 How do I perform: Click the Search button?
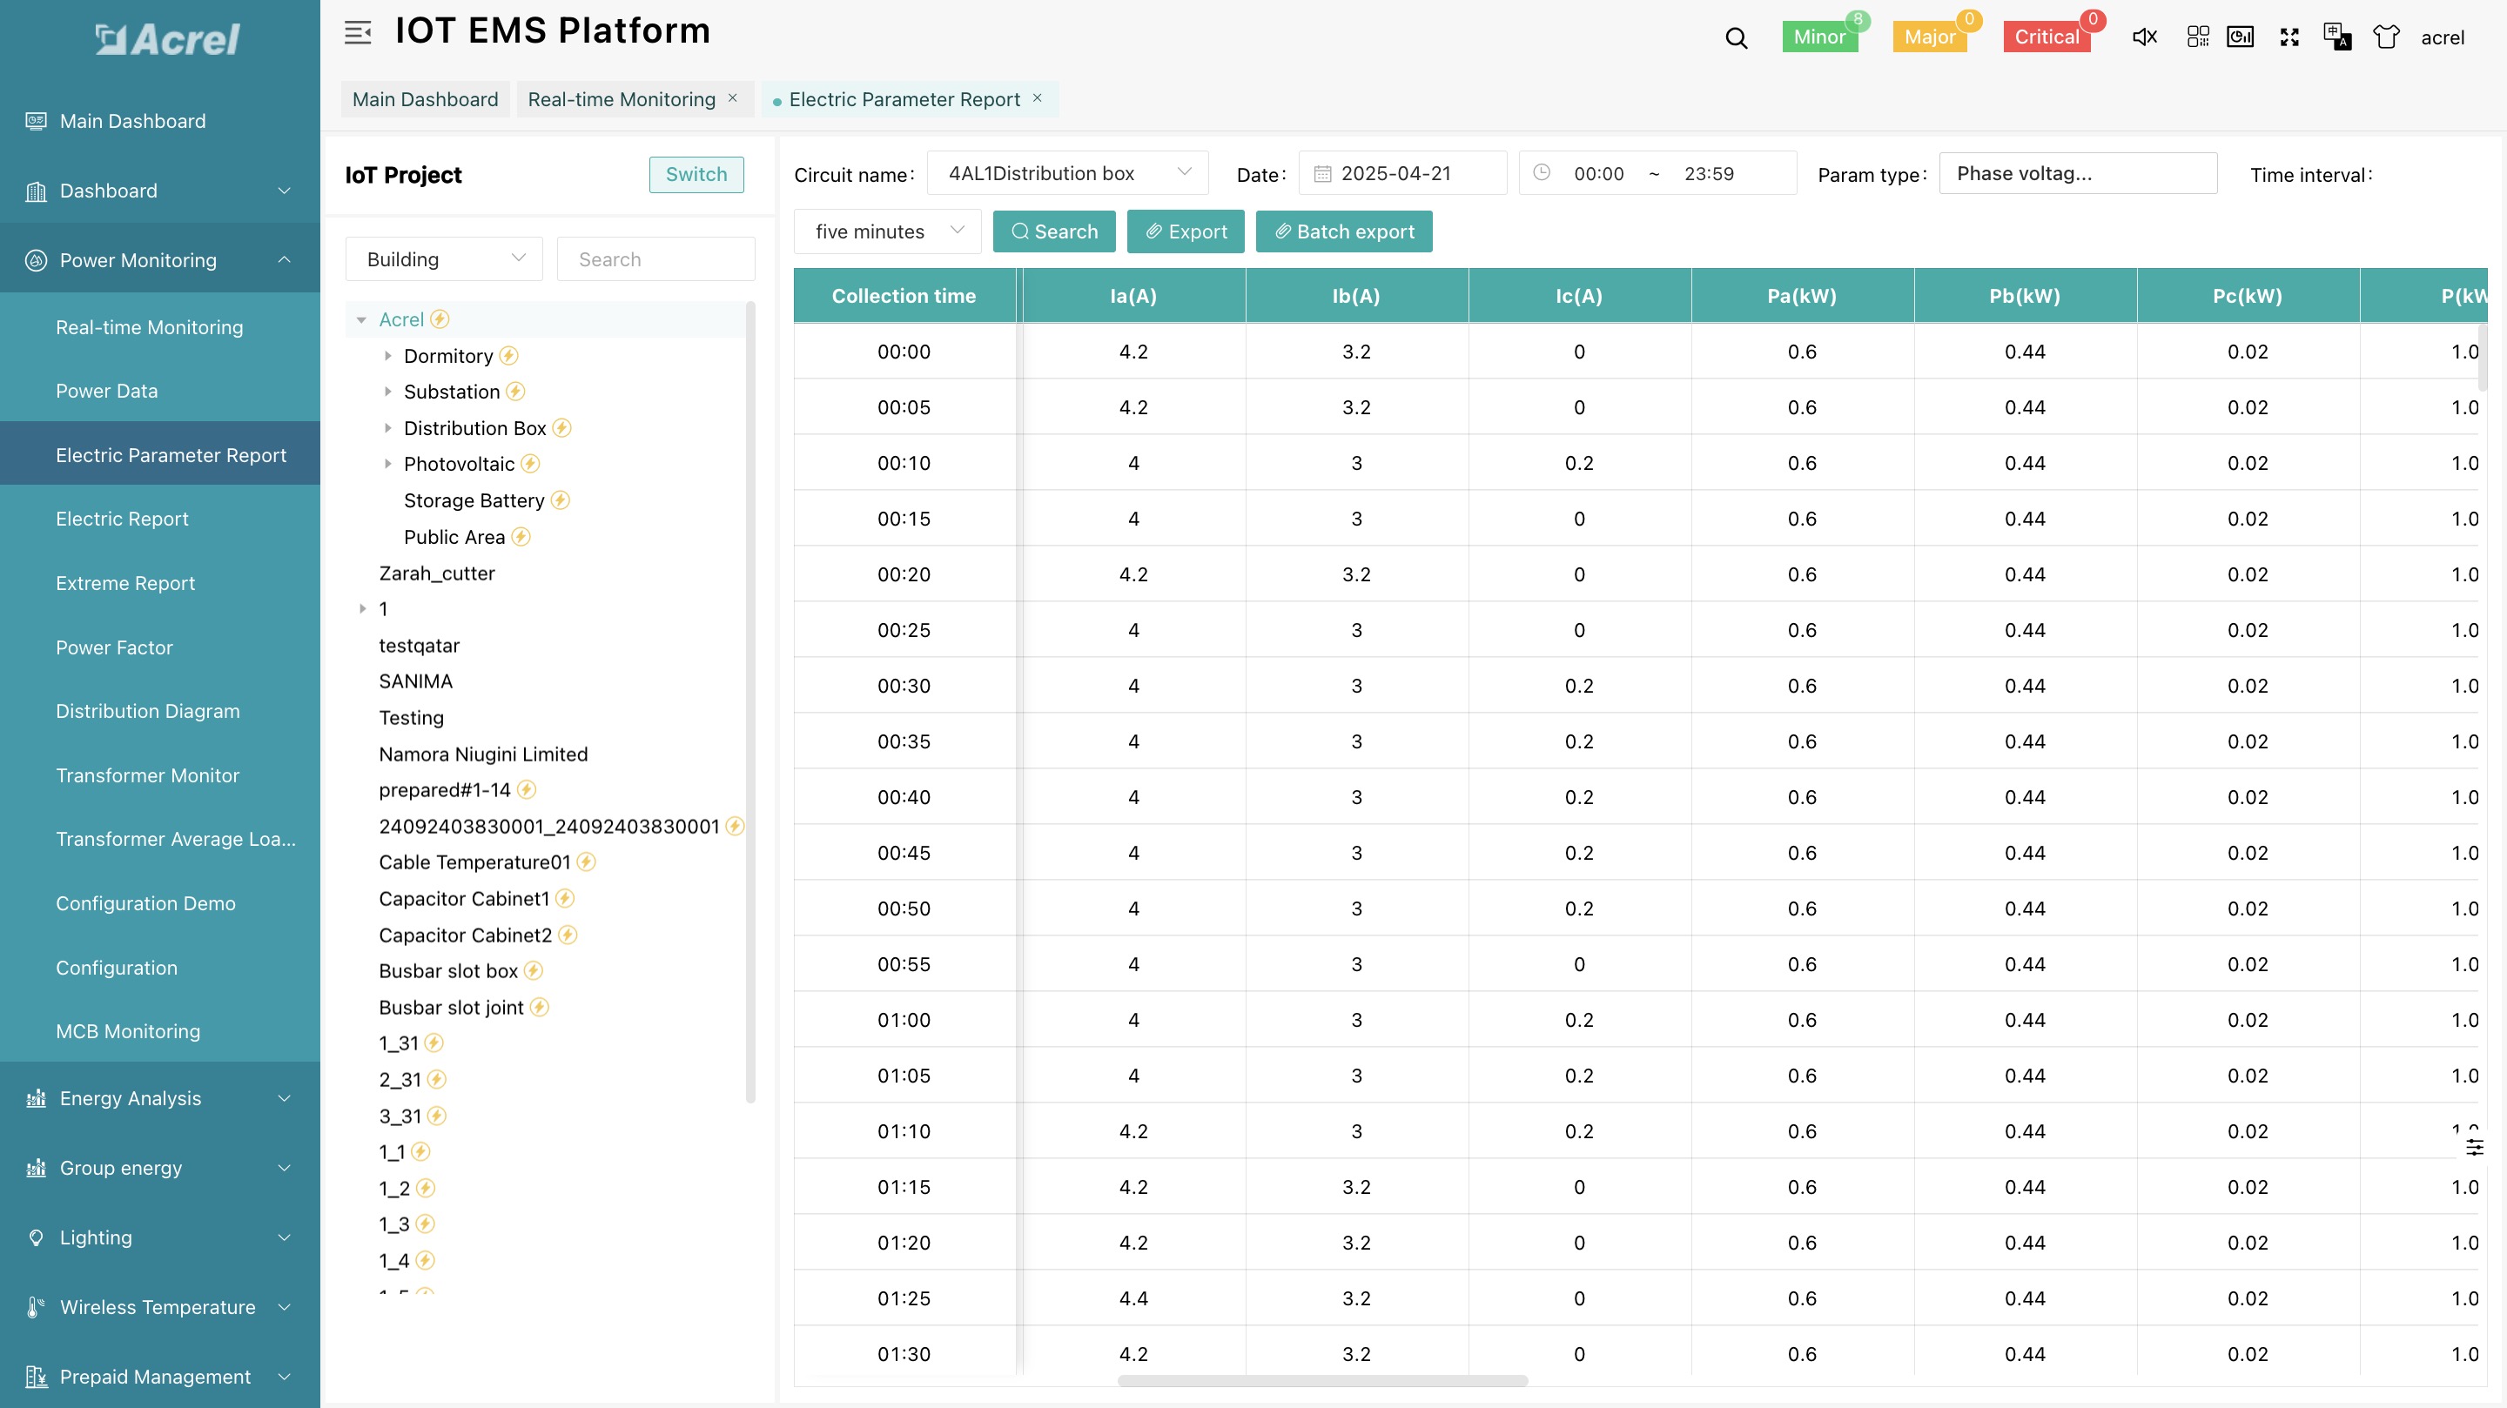(1054, 231)
